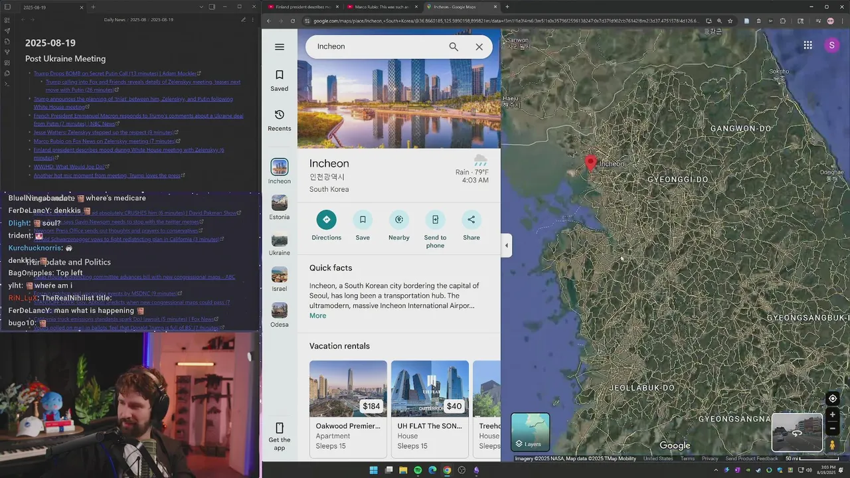Open a new Chrome tab
Image resolution: width=850 pixels, height=478 pixels.
point(507,7)
